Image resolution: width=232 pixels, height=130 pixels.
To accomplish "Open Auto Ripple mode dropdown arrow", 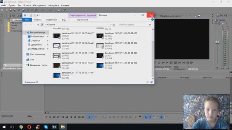I will [158, 117].
